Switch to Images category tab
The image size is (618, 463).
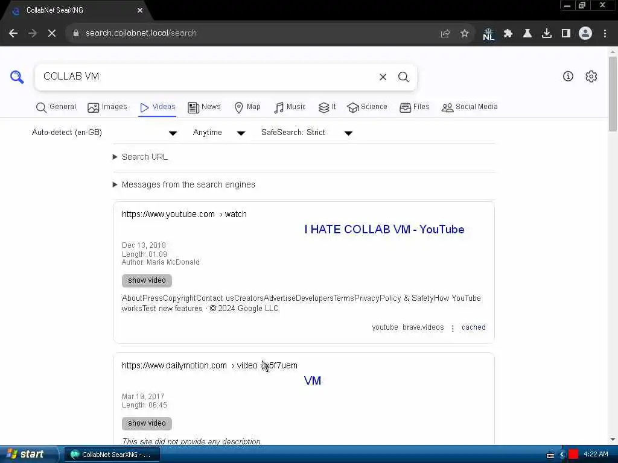107,107
